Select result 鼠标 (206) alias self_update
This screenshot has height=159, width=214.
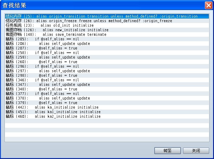tap(107, 44)
